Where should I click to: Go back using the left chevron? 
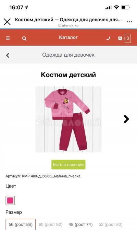pos(8,55)
